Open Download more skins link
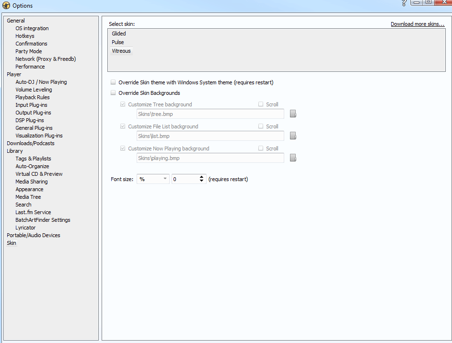This screenshot has height=343, width=452. [417, 24]
